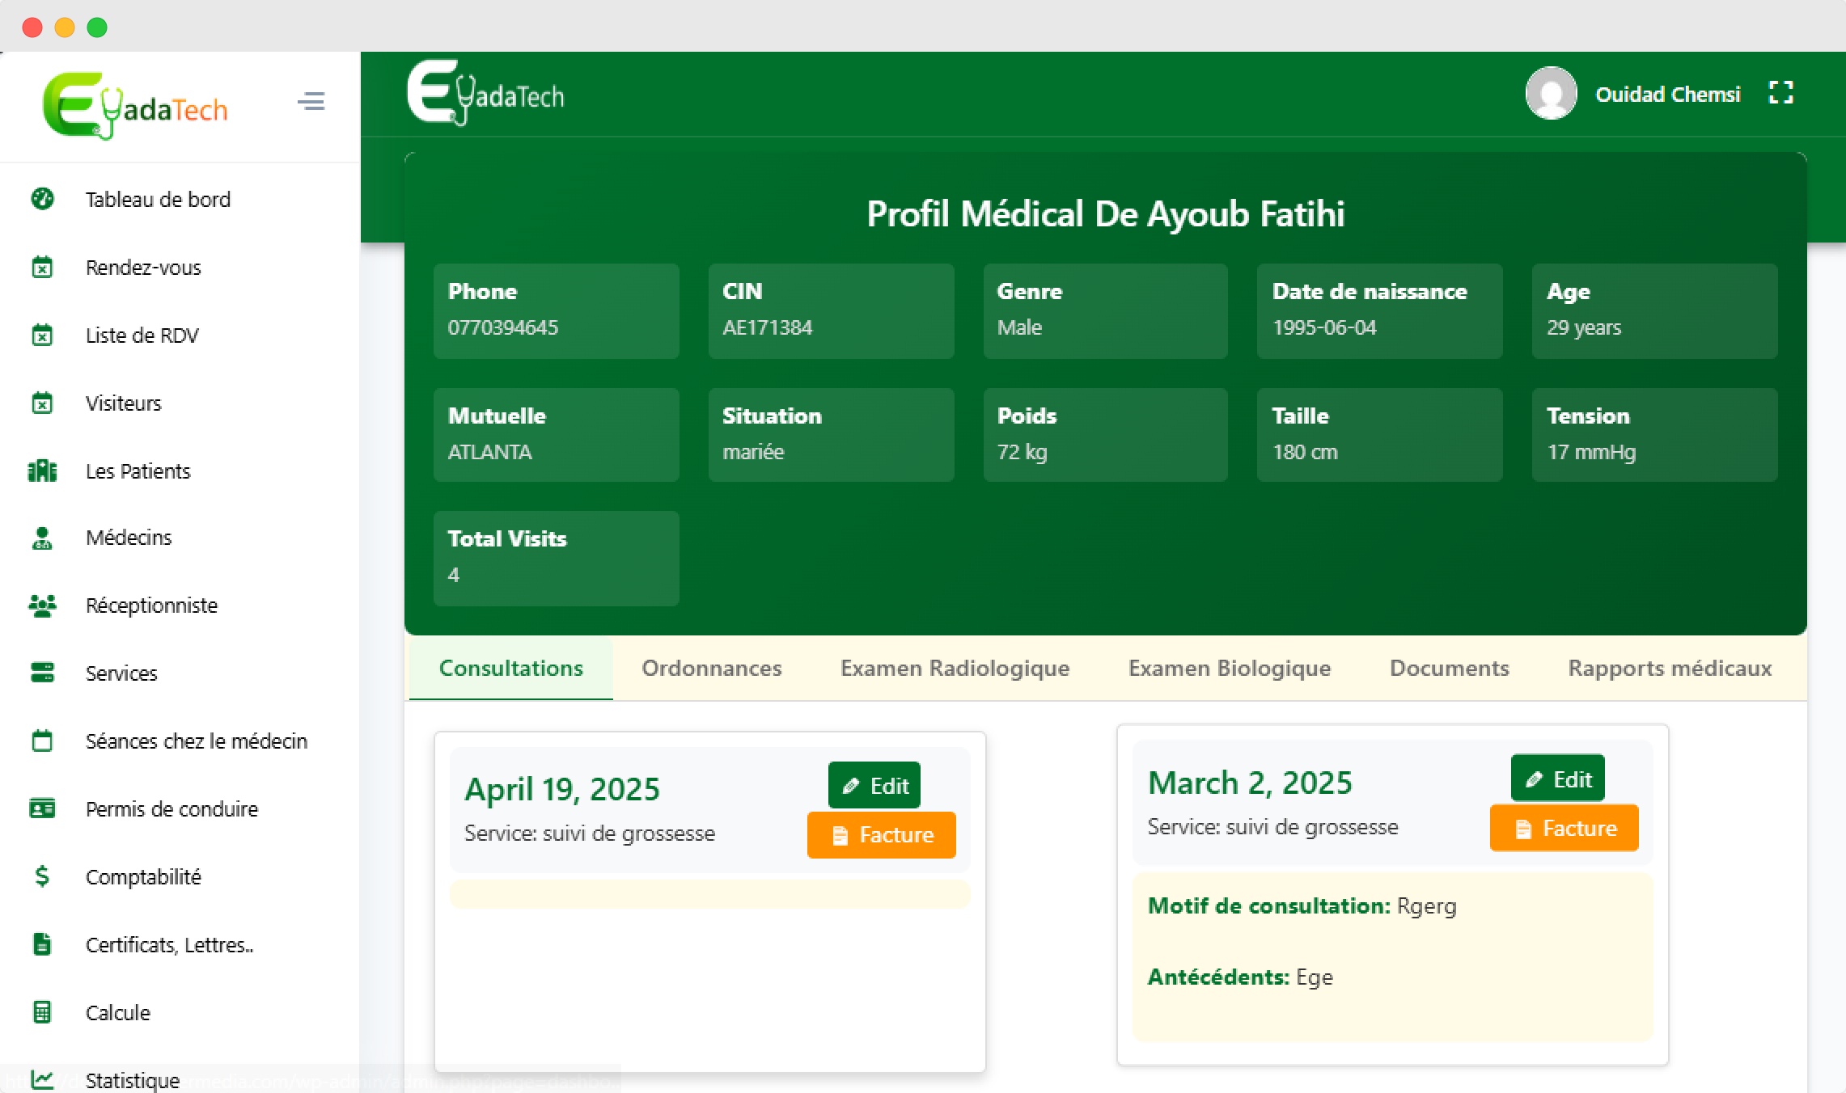Open Facture for March 2, 2025

[1564, 828]
